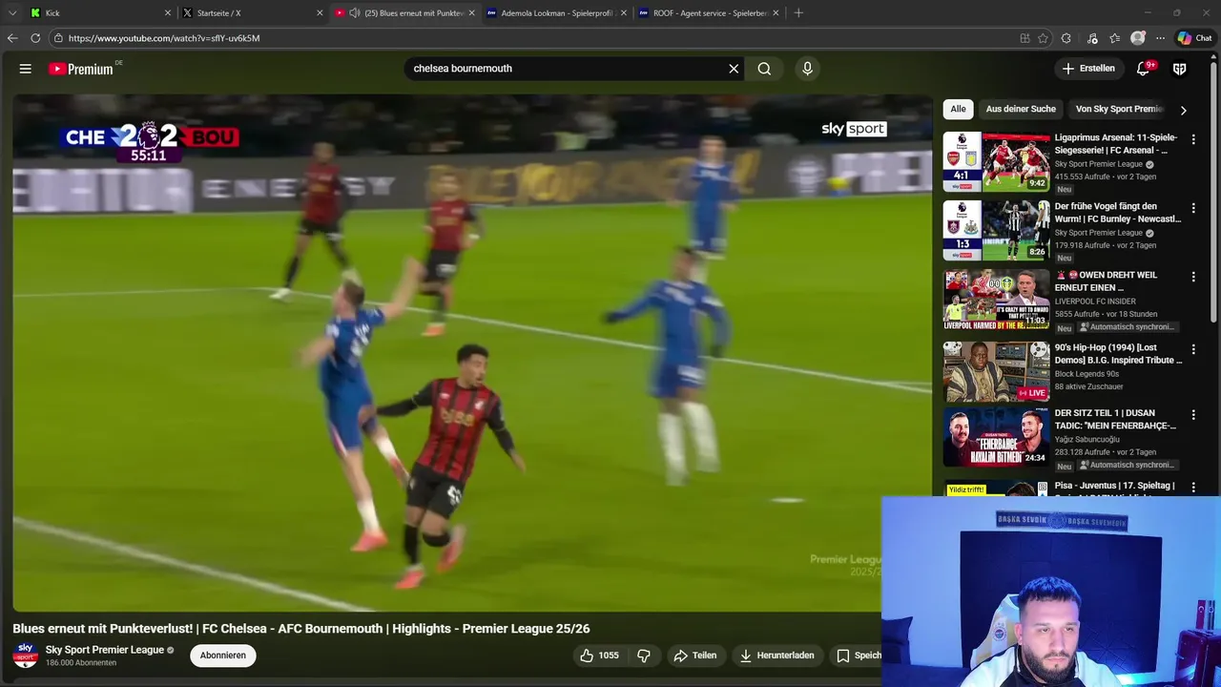The height and width of the screenshot is (687, 1221).
Task: Open the YouTube hamburger guide menu
Action: (x=26, y=69)
